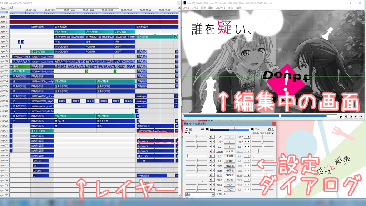Click the settings dialog frame range bar
This screenshot has width=366, height=206.
229,129
